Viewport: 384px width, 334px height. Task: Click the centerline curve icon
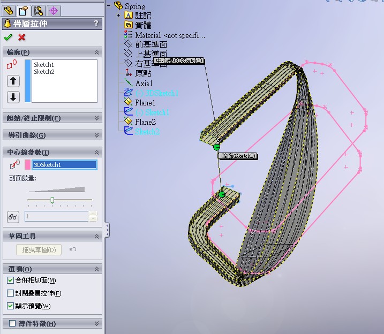click(x=14, y=164)
